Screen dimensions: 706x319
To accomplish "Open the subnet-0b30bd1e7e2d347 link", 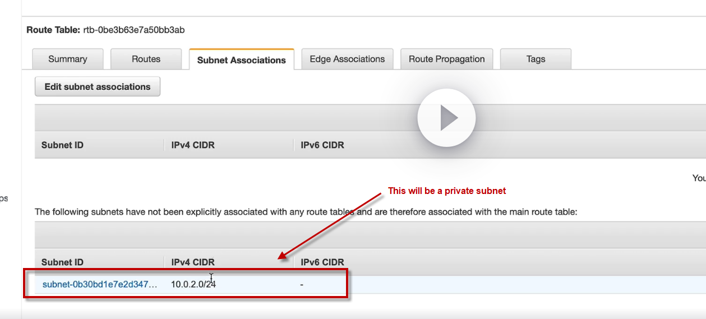I will tap(100, 284).
